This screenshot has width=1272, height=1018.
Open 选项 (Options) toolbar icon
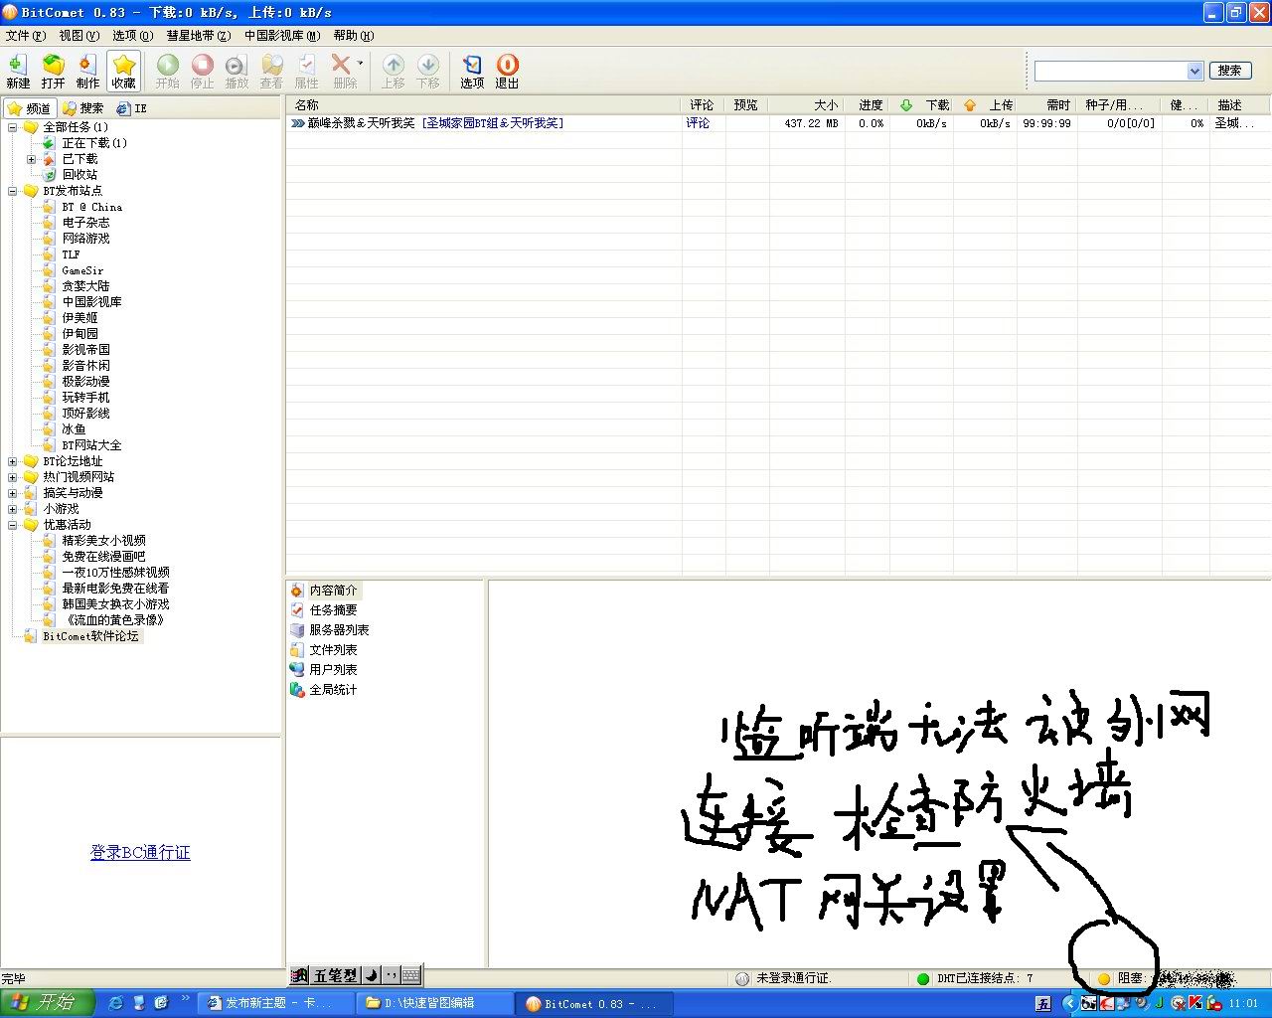(x=472, y=72)
